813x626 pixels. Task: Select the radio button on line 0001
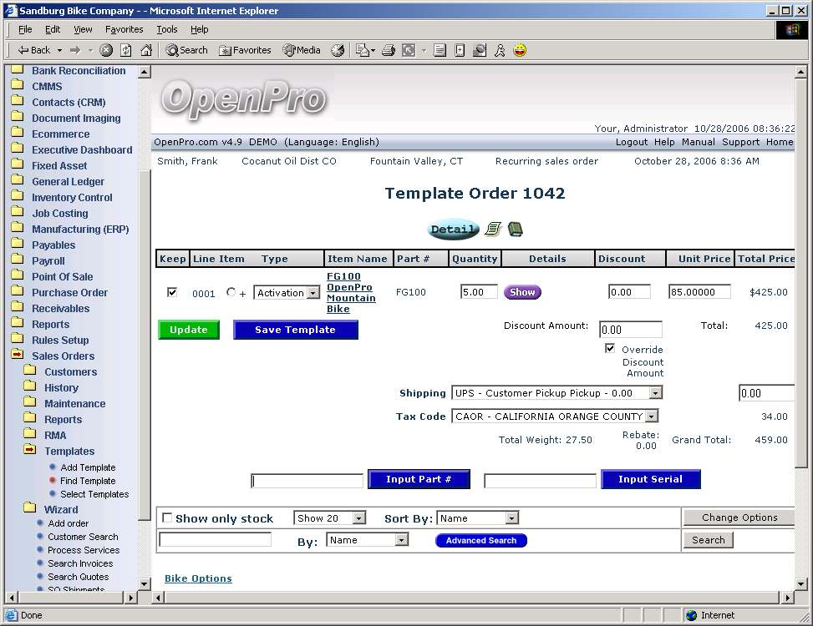[231, 292]
